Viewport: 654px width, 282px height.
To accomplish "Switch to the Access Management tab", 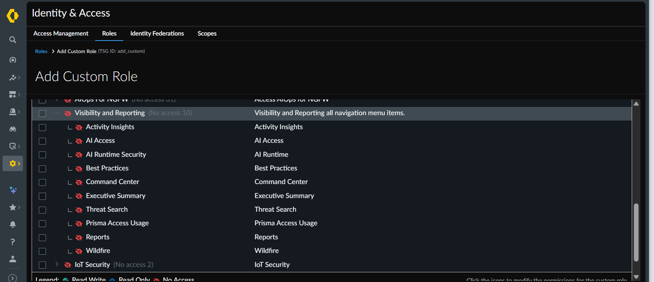I will tap(61, 33).
